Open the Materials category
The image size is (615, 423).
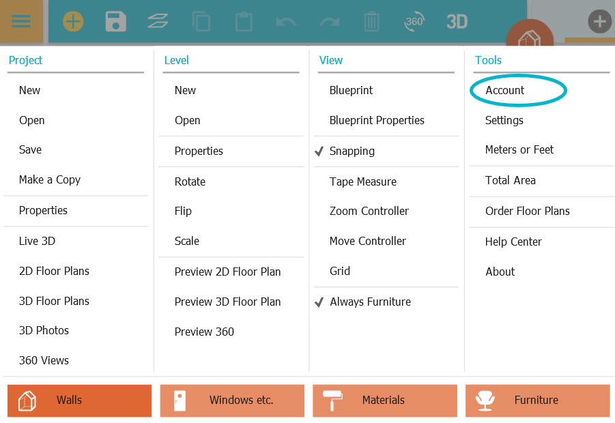pyautogui.click(x=384, y=400)
